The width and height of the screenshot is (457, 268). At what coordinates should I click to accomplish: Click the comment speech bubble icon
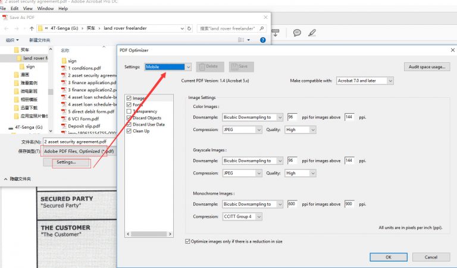coord(297,33)
